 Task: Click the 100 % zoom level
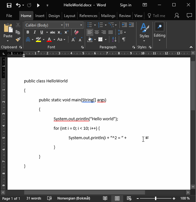185,198
